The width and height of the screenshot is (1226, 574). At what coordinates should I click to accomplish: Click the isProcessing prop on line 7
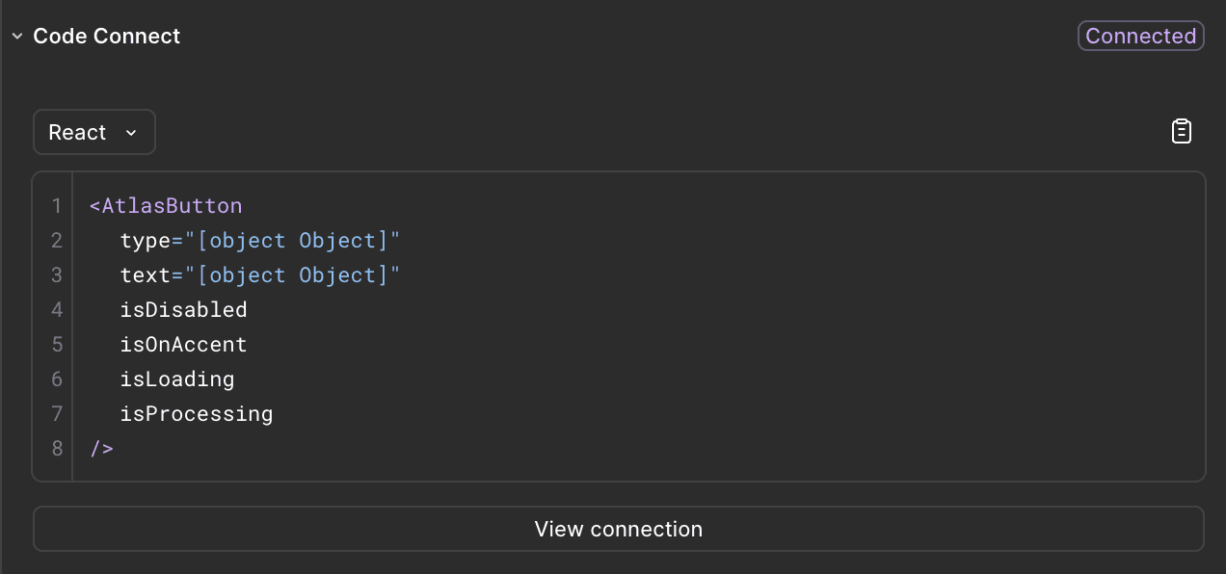196,413
